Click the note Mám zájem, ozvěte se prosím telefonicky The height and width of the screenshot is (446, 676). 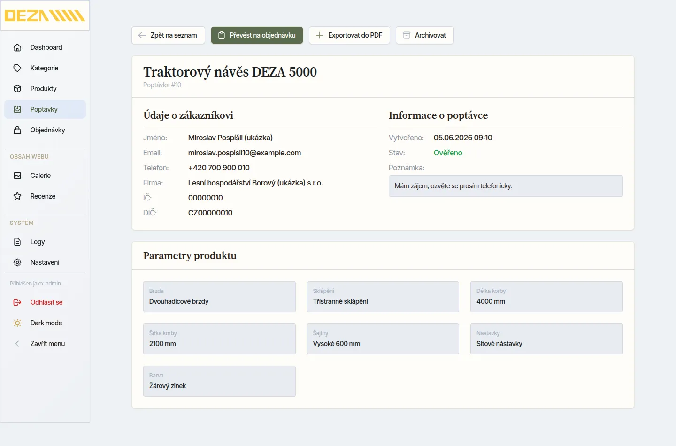tap(506, 186)
